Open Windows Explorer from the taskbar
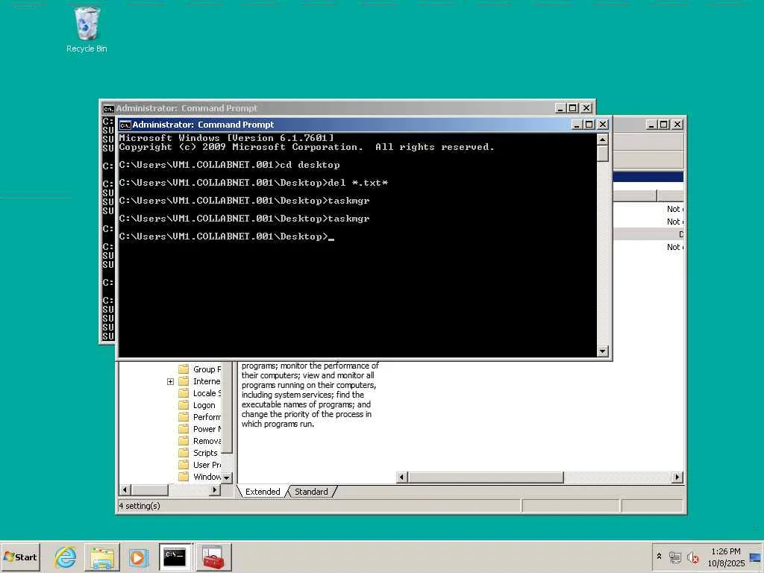Viewport: 764px width, 573px height. pyautogui.click(x=101, y=557)
